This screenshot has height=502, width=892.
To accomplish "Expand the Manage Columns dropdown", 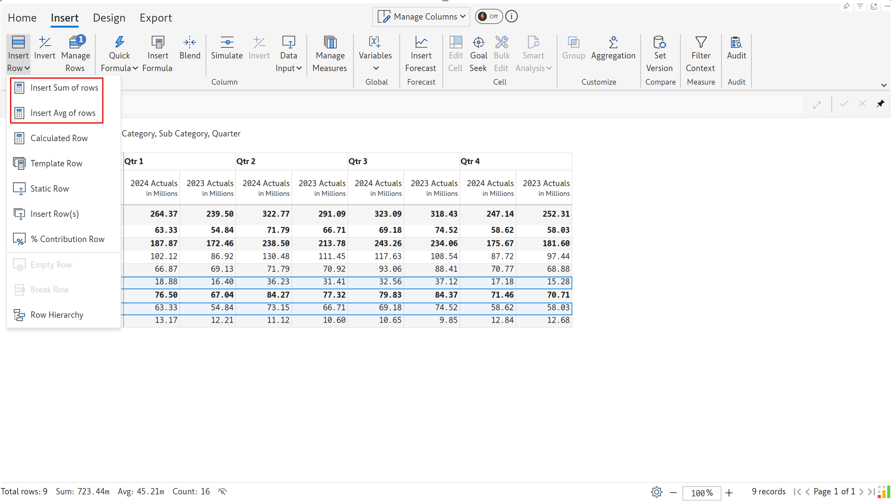I will (x=421, y=16).
